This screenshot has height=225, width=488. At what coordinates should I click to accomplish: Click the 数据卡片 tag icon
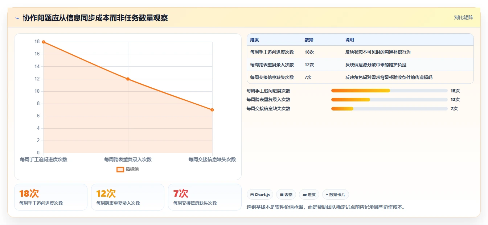pos(327,195)
